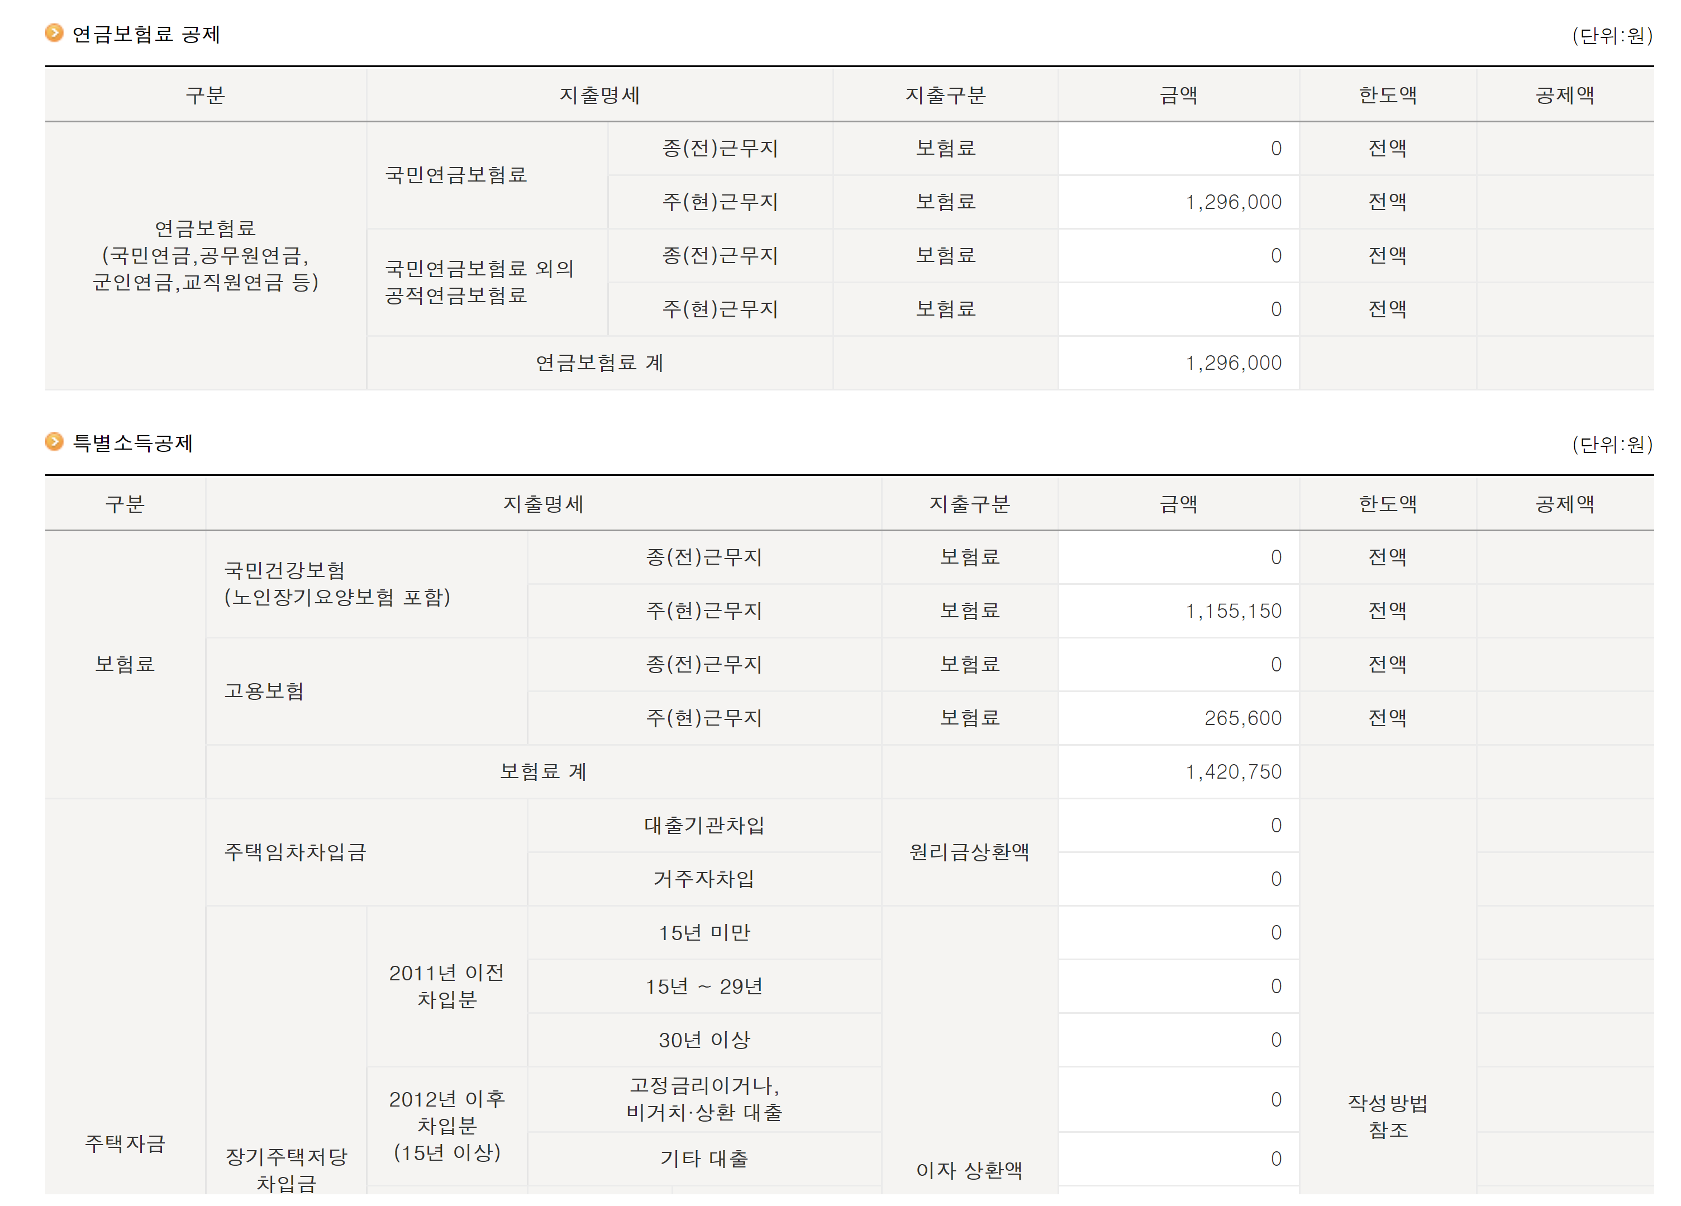
Task: Click the 거주자차입 label
Action: 704,879
